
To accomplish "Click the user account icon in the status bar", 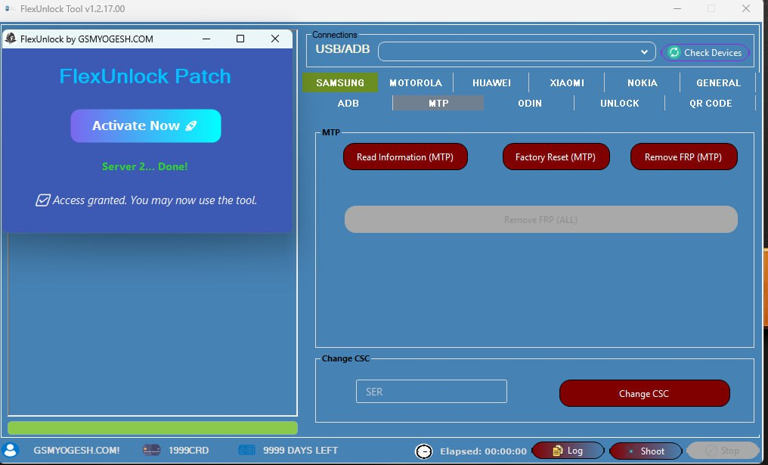I will (x=8, y=449).
